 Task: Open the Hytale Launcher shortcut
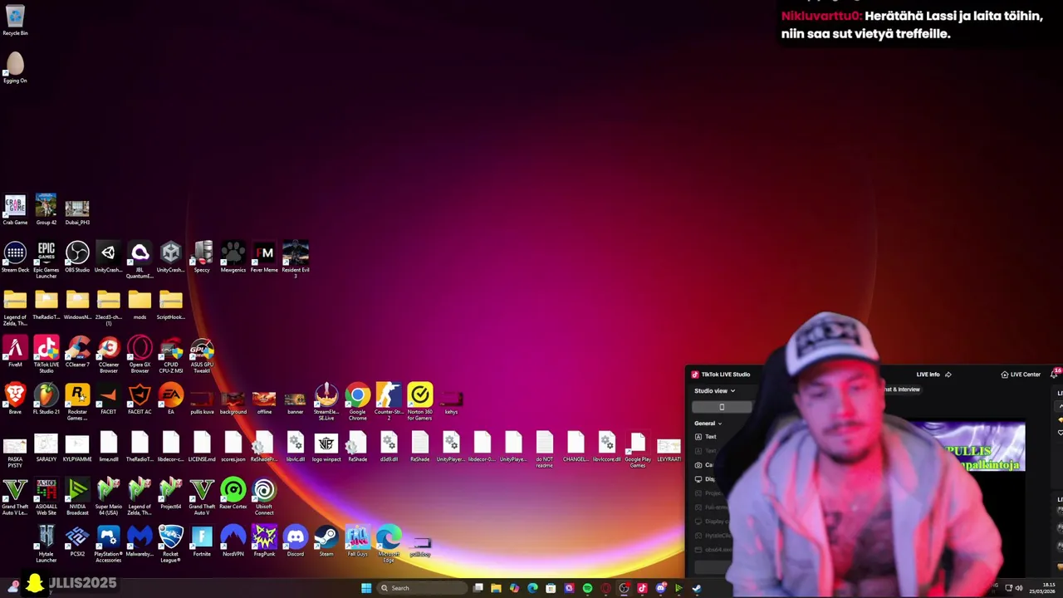tap(47, 542)
